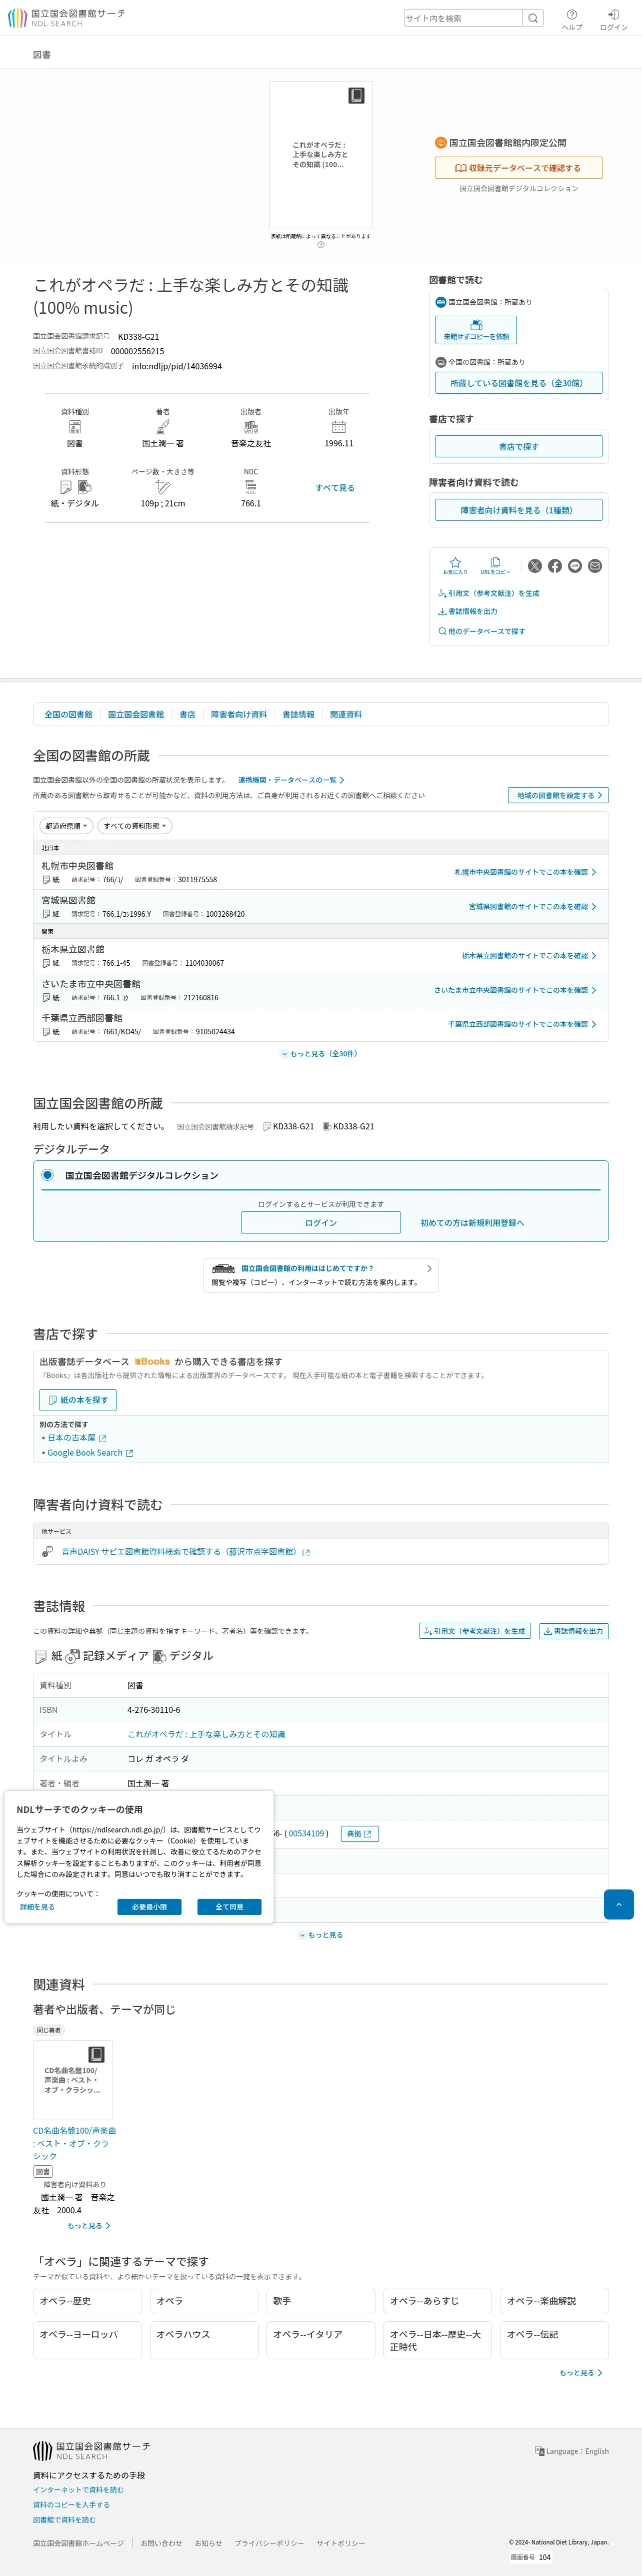Choose 必要最小限 cookies
642x2576 pixels.
pyautogui.click(x=149, y=1907)
